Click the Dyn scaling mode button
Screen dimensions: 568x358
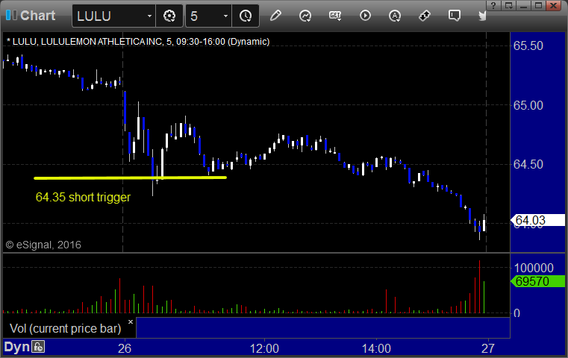[x=16, y=347]
